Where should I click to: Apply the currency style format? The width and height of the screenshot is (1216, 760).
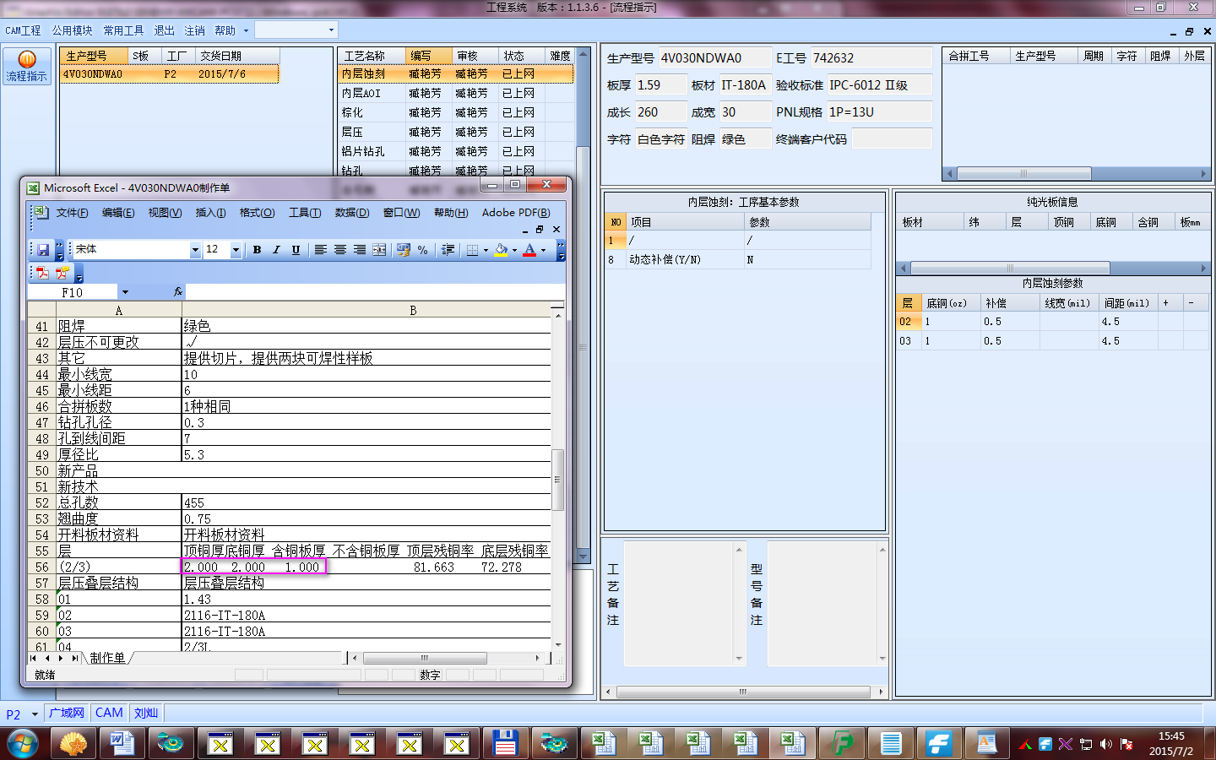tap(404, 250)
